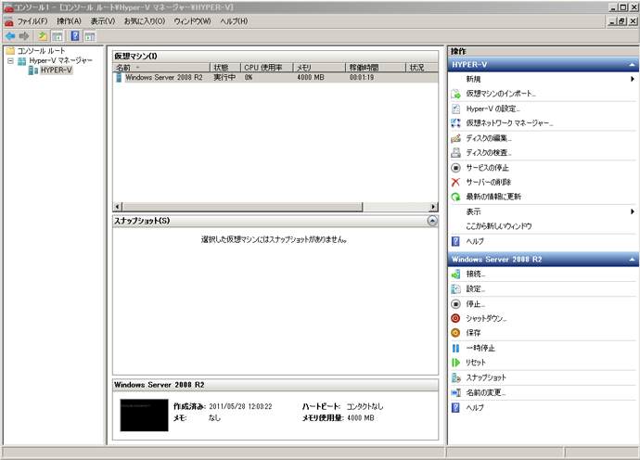The height and width of the screenshot is (460, 640).
Task: Click the 2011/05/28 12:03:22 creation date
Action: (x=240, y=406)
